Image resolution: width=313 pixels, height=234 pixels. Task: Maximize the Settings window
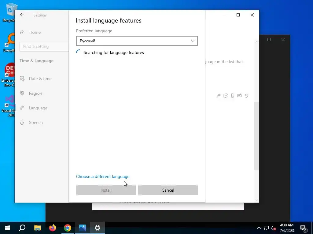(x=238, y=15)
